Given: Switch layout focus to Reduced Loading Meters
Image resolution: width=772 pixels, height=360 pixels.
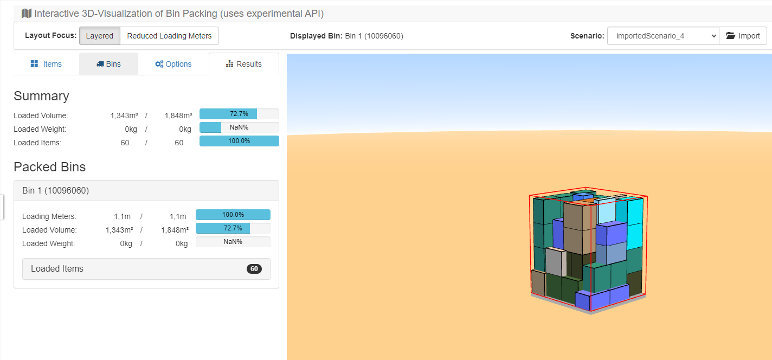Looking at the screenshot, I should click(x=169, y=36).
